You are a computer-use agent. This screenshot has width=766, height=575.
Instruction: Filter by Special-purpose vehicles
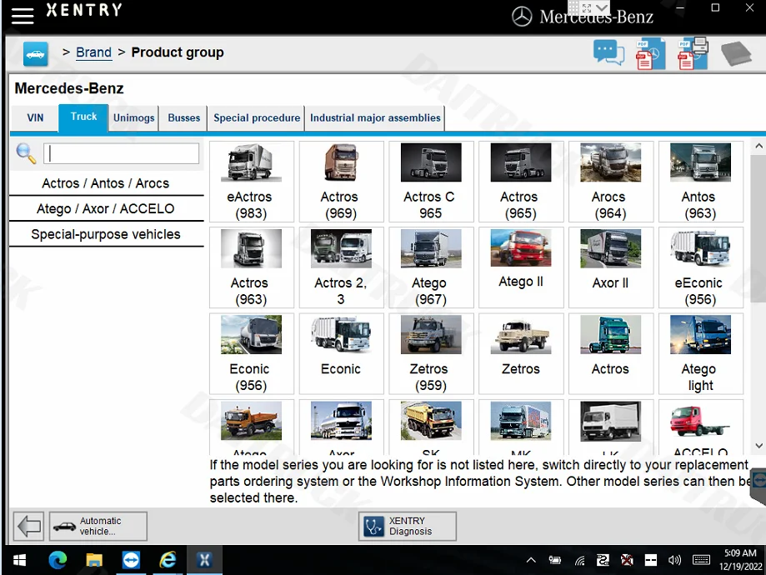[106, 234]
